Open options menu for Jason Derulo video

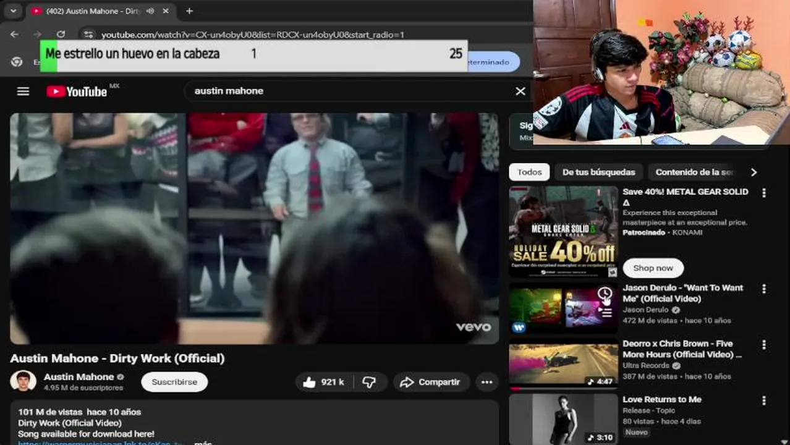point(764,289)
